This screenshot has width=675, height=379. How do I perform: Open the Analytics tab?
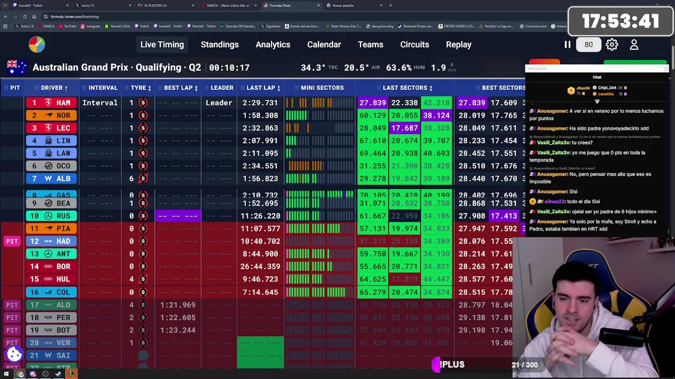273,45
